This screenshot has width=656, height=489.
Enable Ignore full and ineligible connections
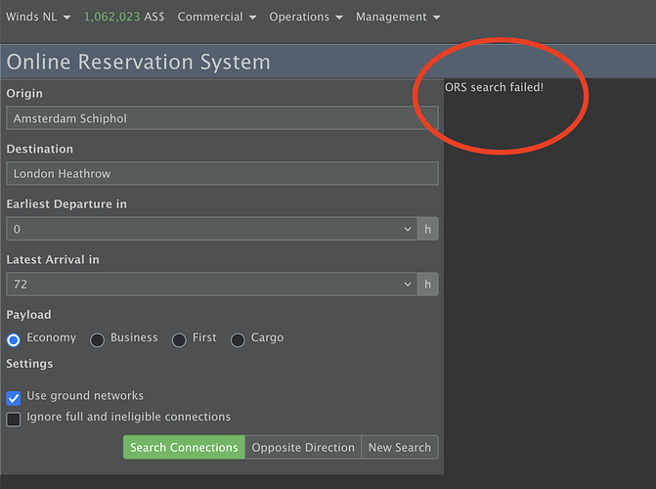14,419
